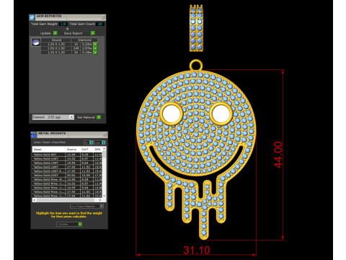Click the pendant's right eye hole

coord(221,113)
